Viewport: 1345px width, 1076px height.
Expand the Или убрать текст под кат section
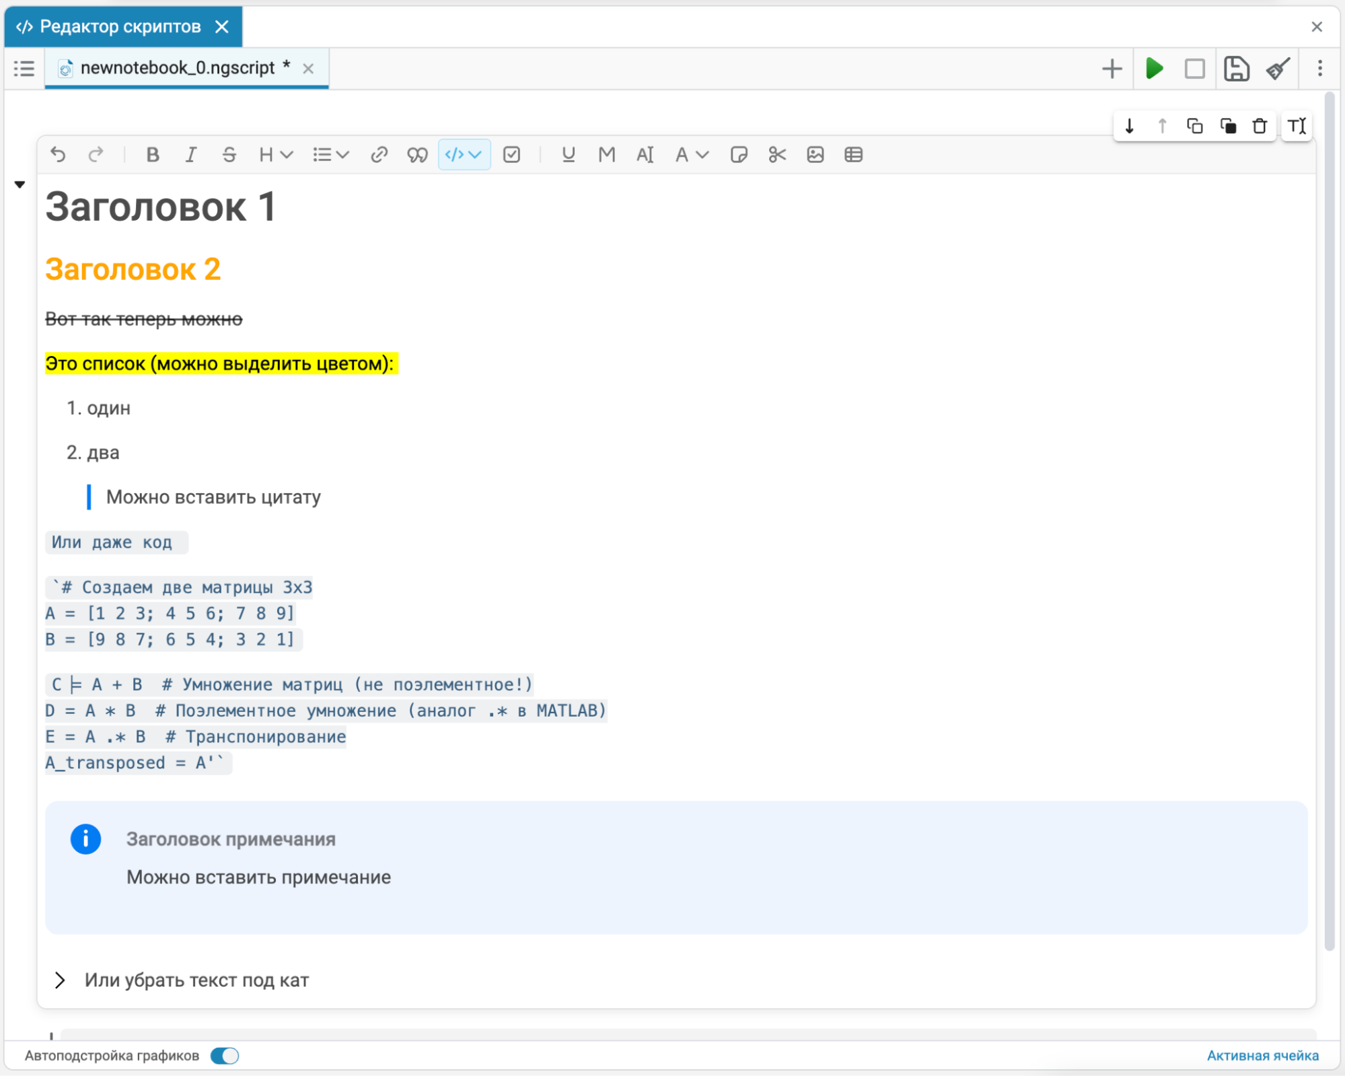pyautogui.click(x=60, y=980)
